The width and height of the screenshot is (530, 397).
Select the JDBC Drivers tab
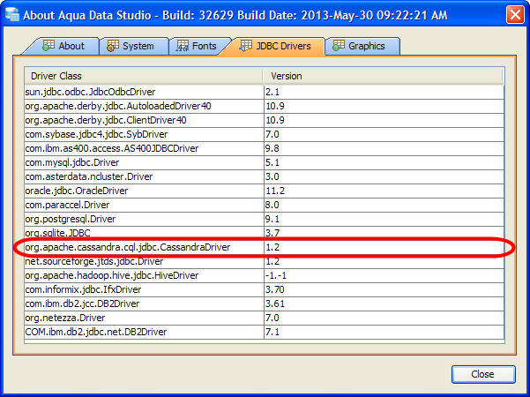pos(273,46)
